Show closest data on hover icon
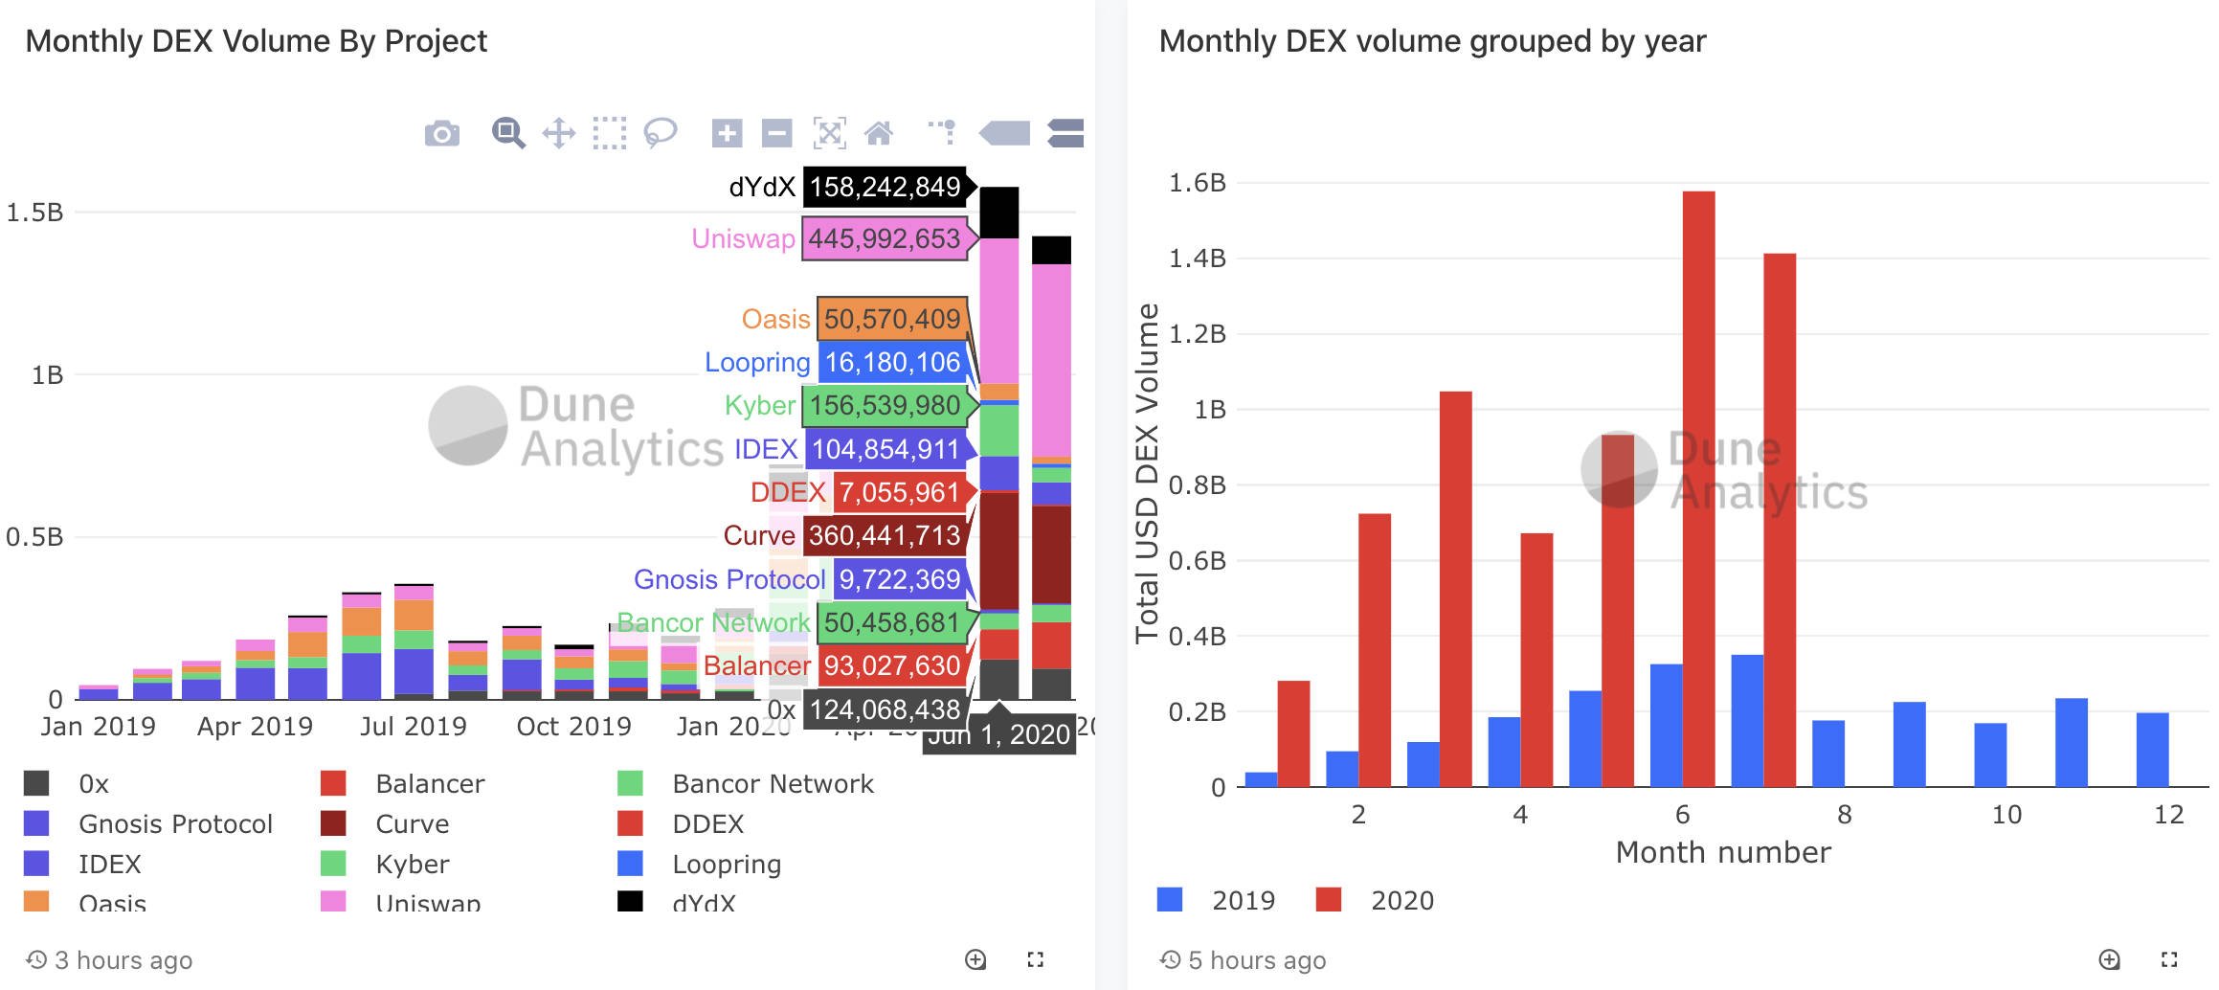Screen dimensions: 2219x990 [x=1005, y=133]
